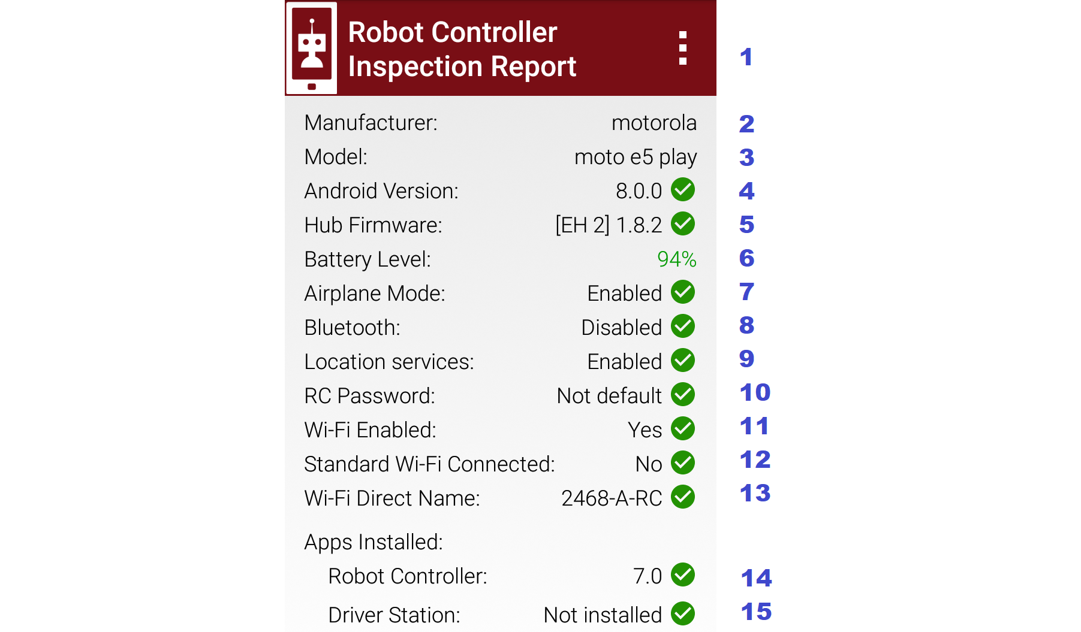This screenshot has height=632, width=1081.
Task: Click the Robot Controller app icon
Action: [312, 49]
